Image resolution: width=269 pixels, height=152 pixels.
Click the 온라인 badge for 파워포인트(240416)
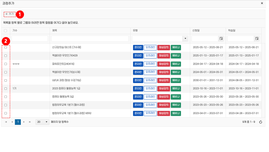click(x=138, y=64)
